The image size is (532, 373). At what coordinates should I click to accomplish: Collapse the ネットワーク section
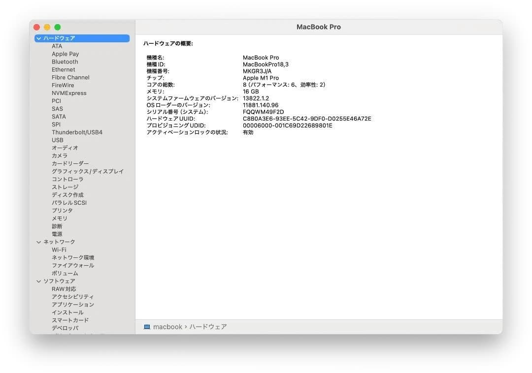38,242
